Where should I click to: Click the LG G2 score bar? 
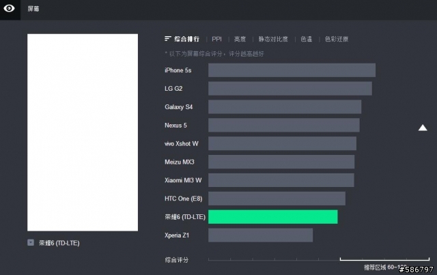[290, 88]
